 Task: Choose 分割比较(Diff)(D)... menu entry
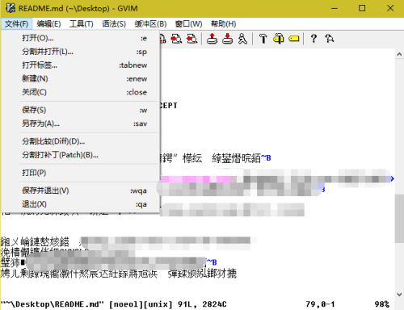80,141
